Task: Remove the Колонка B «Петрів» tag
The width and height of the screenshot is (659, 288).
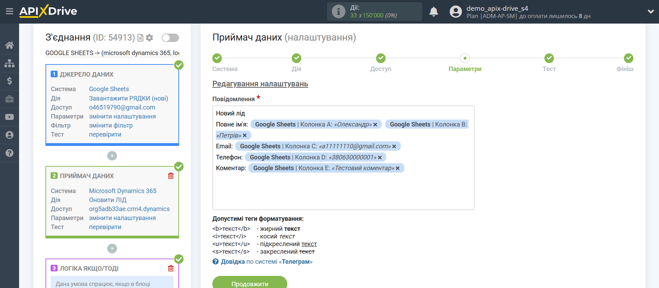Action: tap(245, 136)
